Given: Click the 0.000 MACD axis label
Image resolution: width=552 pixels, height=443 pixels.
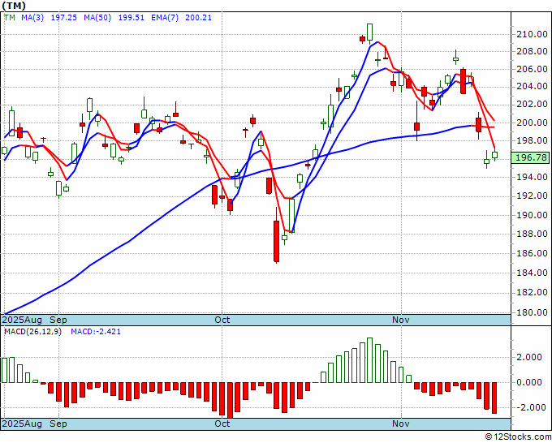Looking at the screenshot, I should click(529, 382).
